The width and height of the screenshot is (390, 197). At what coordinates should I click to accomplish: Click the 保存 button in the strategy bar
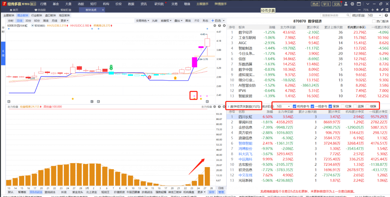click(x=211, y=192)
